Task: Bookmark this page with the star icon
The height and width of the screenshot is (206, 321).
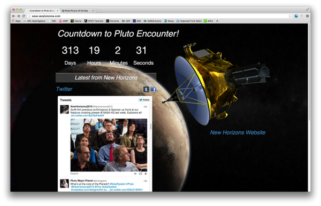Action: coord(290,16)
